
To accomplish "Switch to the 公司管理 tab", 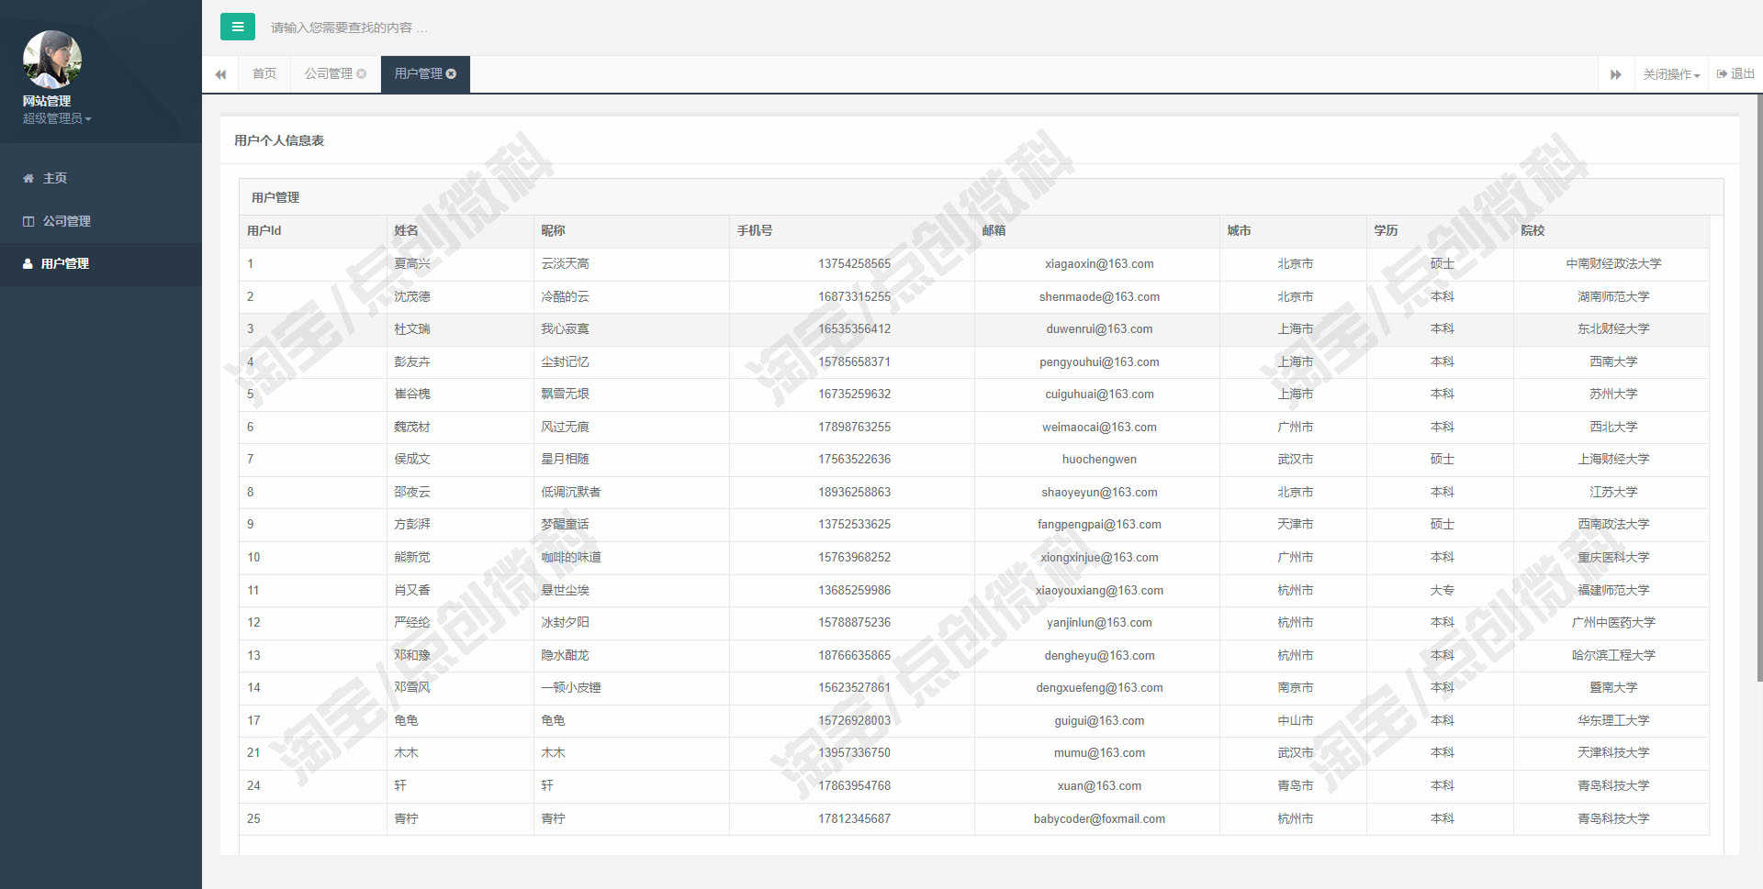I will click(329, 73).
